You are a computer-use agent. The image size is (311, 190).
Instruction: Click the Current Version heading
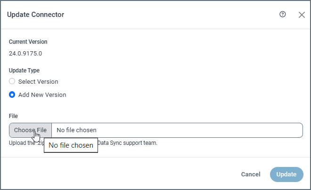click(28, 42)
